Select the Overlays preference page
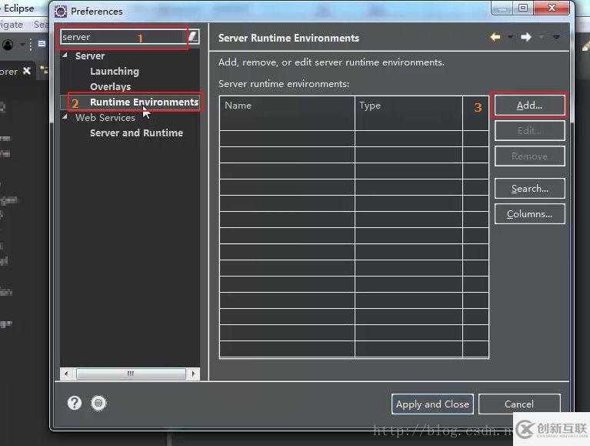The width and height of the screenshot is (590, 446). (x=110, y=86)
